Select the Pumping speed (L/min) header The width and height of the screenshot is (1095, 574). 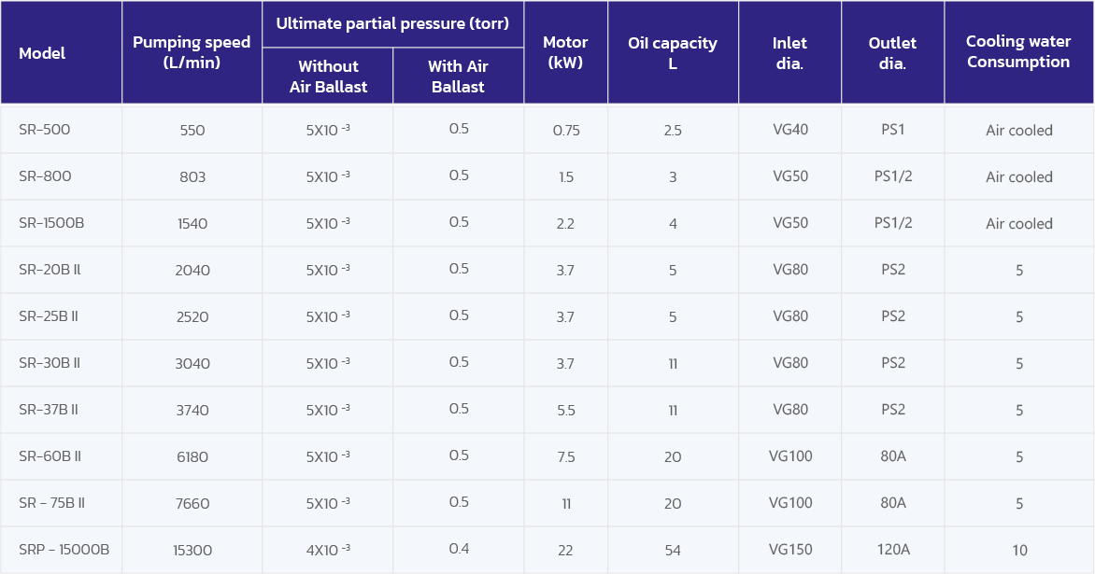pos(192,52)
